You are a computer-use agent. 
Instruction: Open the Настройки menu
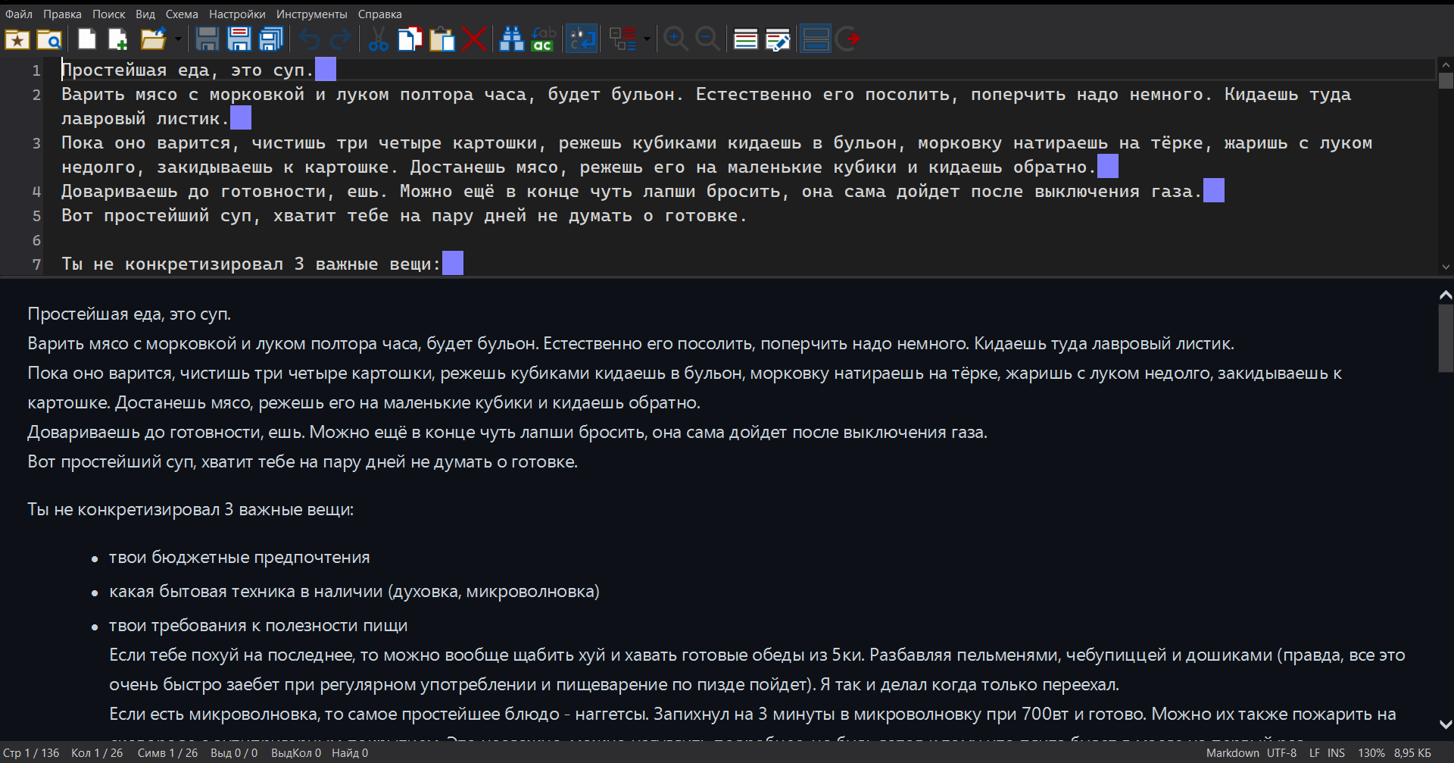coord(237,14)
